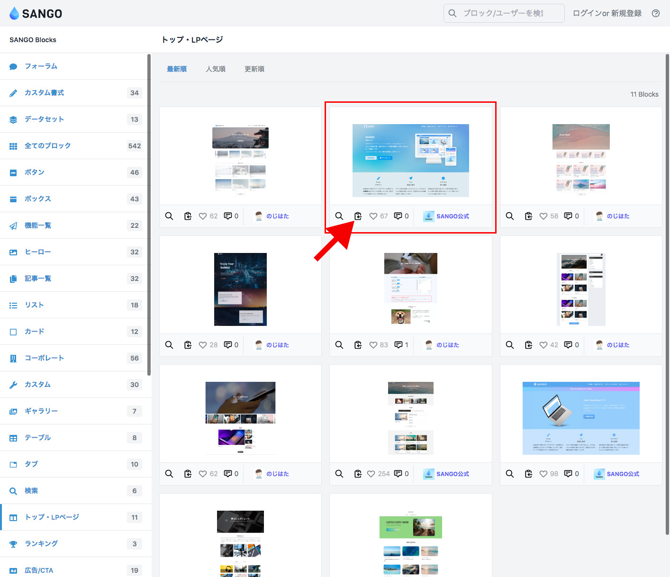Select the フォーラム icon in the sidebar
670x577 pixels.
tap(13, 66)
